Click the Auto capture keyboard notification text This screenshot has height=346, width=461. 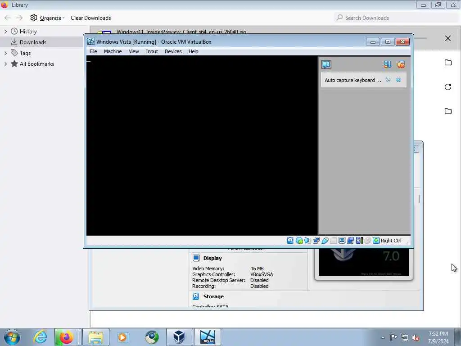coord(353,80)
